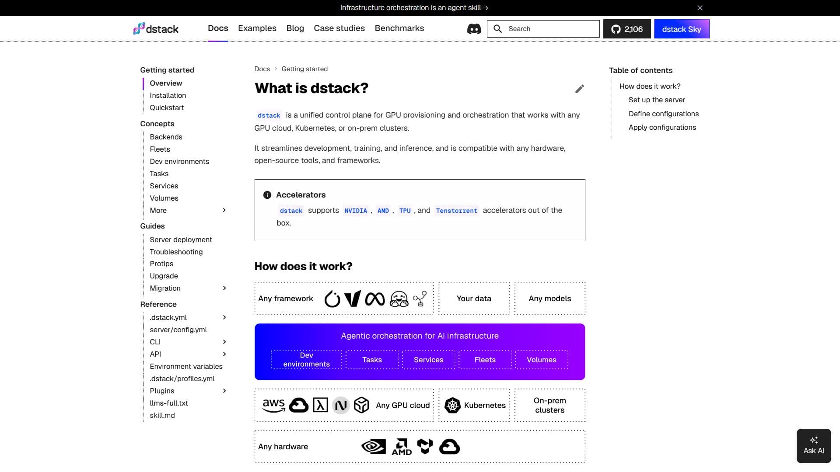Open the Case studies tab
The height and width of the screenshot is (472, 840).
339,28
